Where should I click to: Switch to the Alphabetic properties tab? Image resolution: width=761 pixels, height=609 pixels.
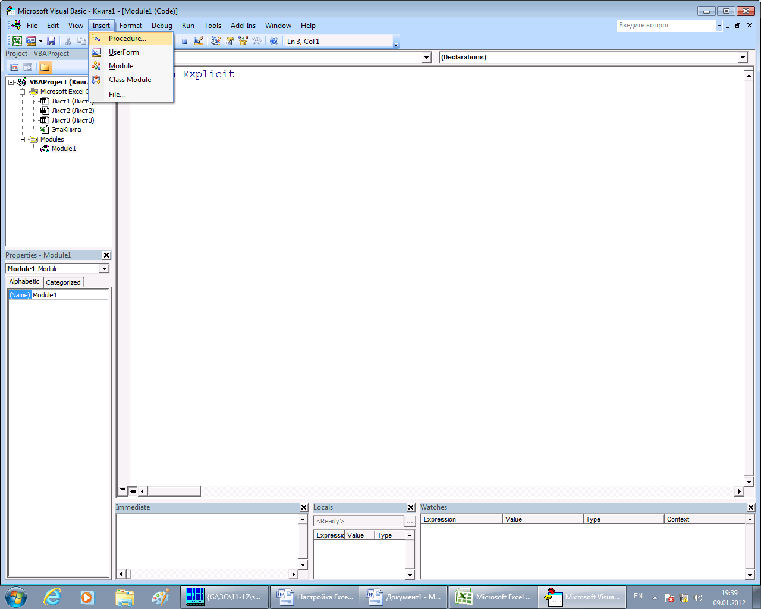pos(24,282)
